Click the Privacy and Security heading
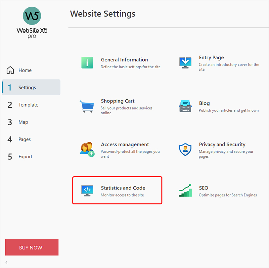 click(x=222, y=144)
